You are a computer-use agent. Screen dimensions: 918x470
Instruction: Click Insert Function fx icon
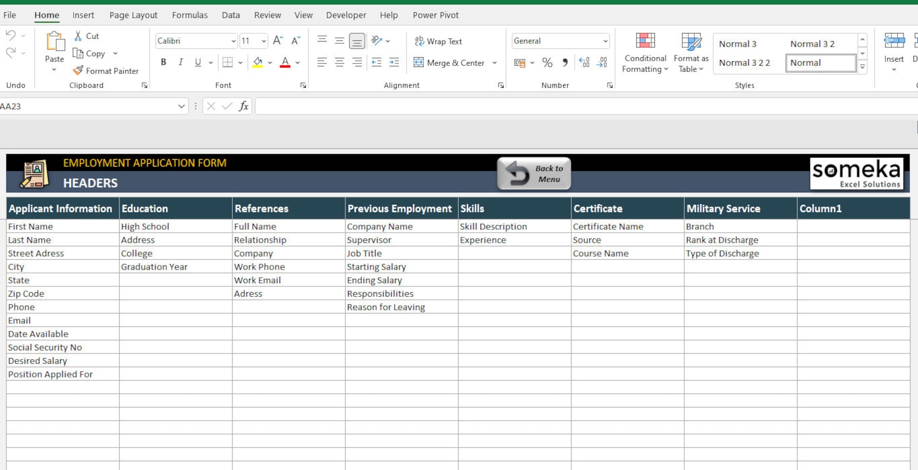pyautogui.click(x=244, y=106)
